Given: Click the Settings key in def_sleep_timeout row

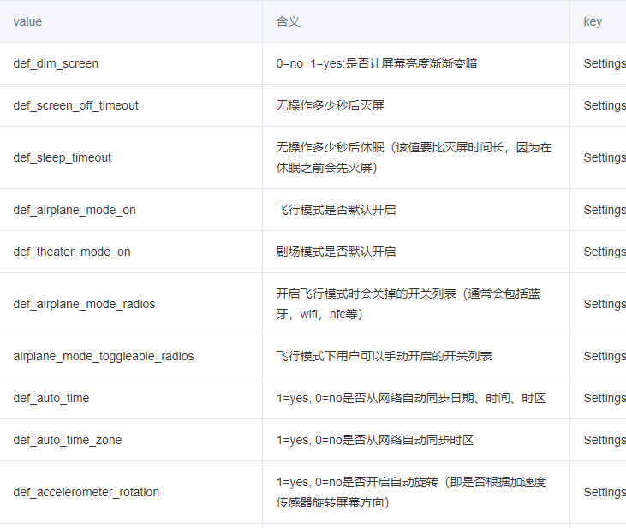Looking at the screenshot, I should [x=605, y=157].
